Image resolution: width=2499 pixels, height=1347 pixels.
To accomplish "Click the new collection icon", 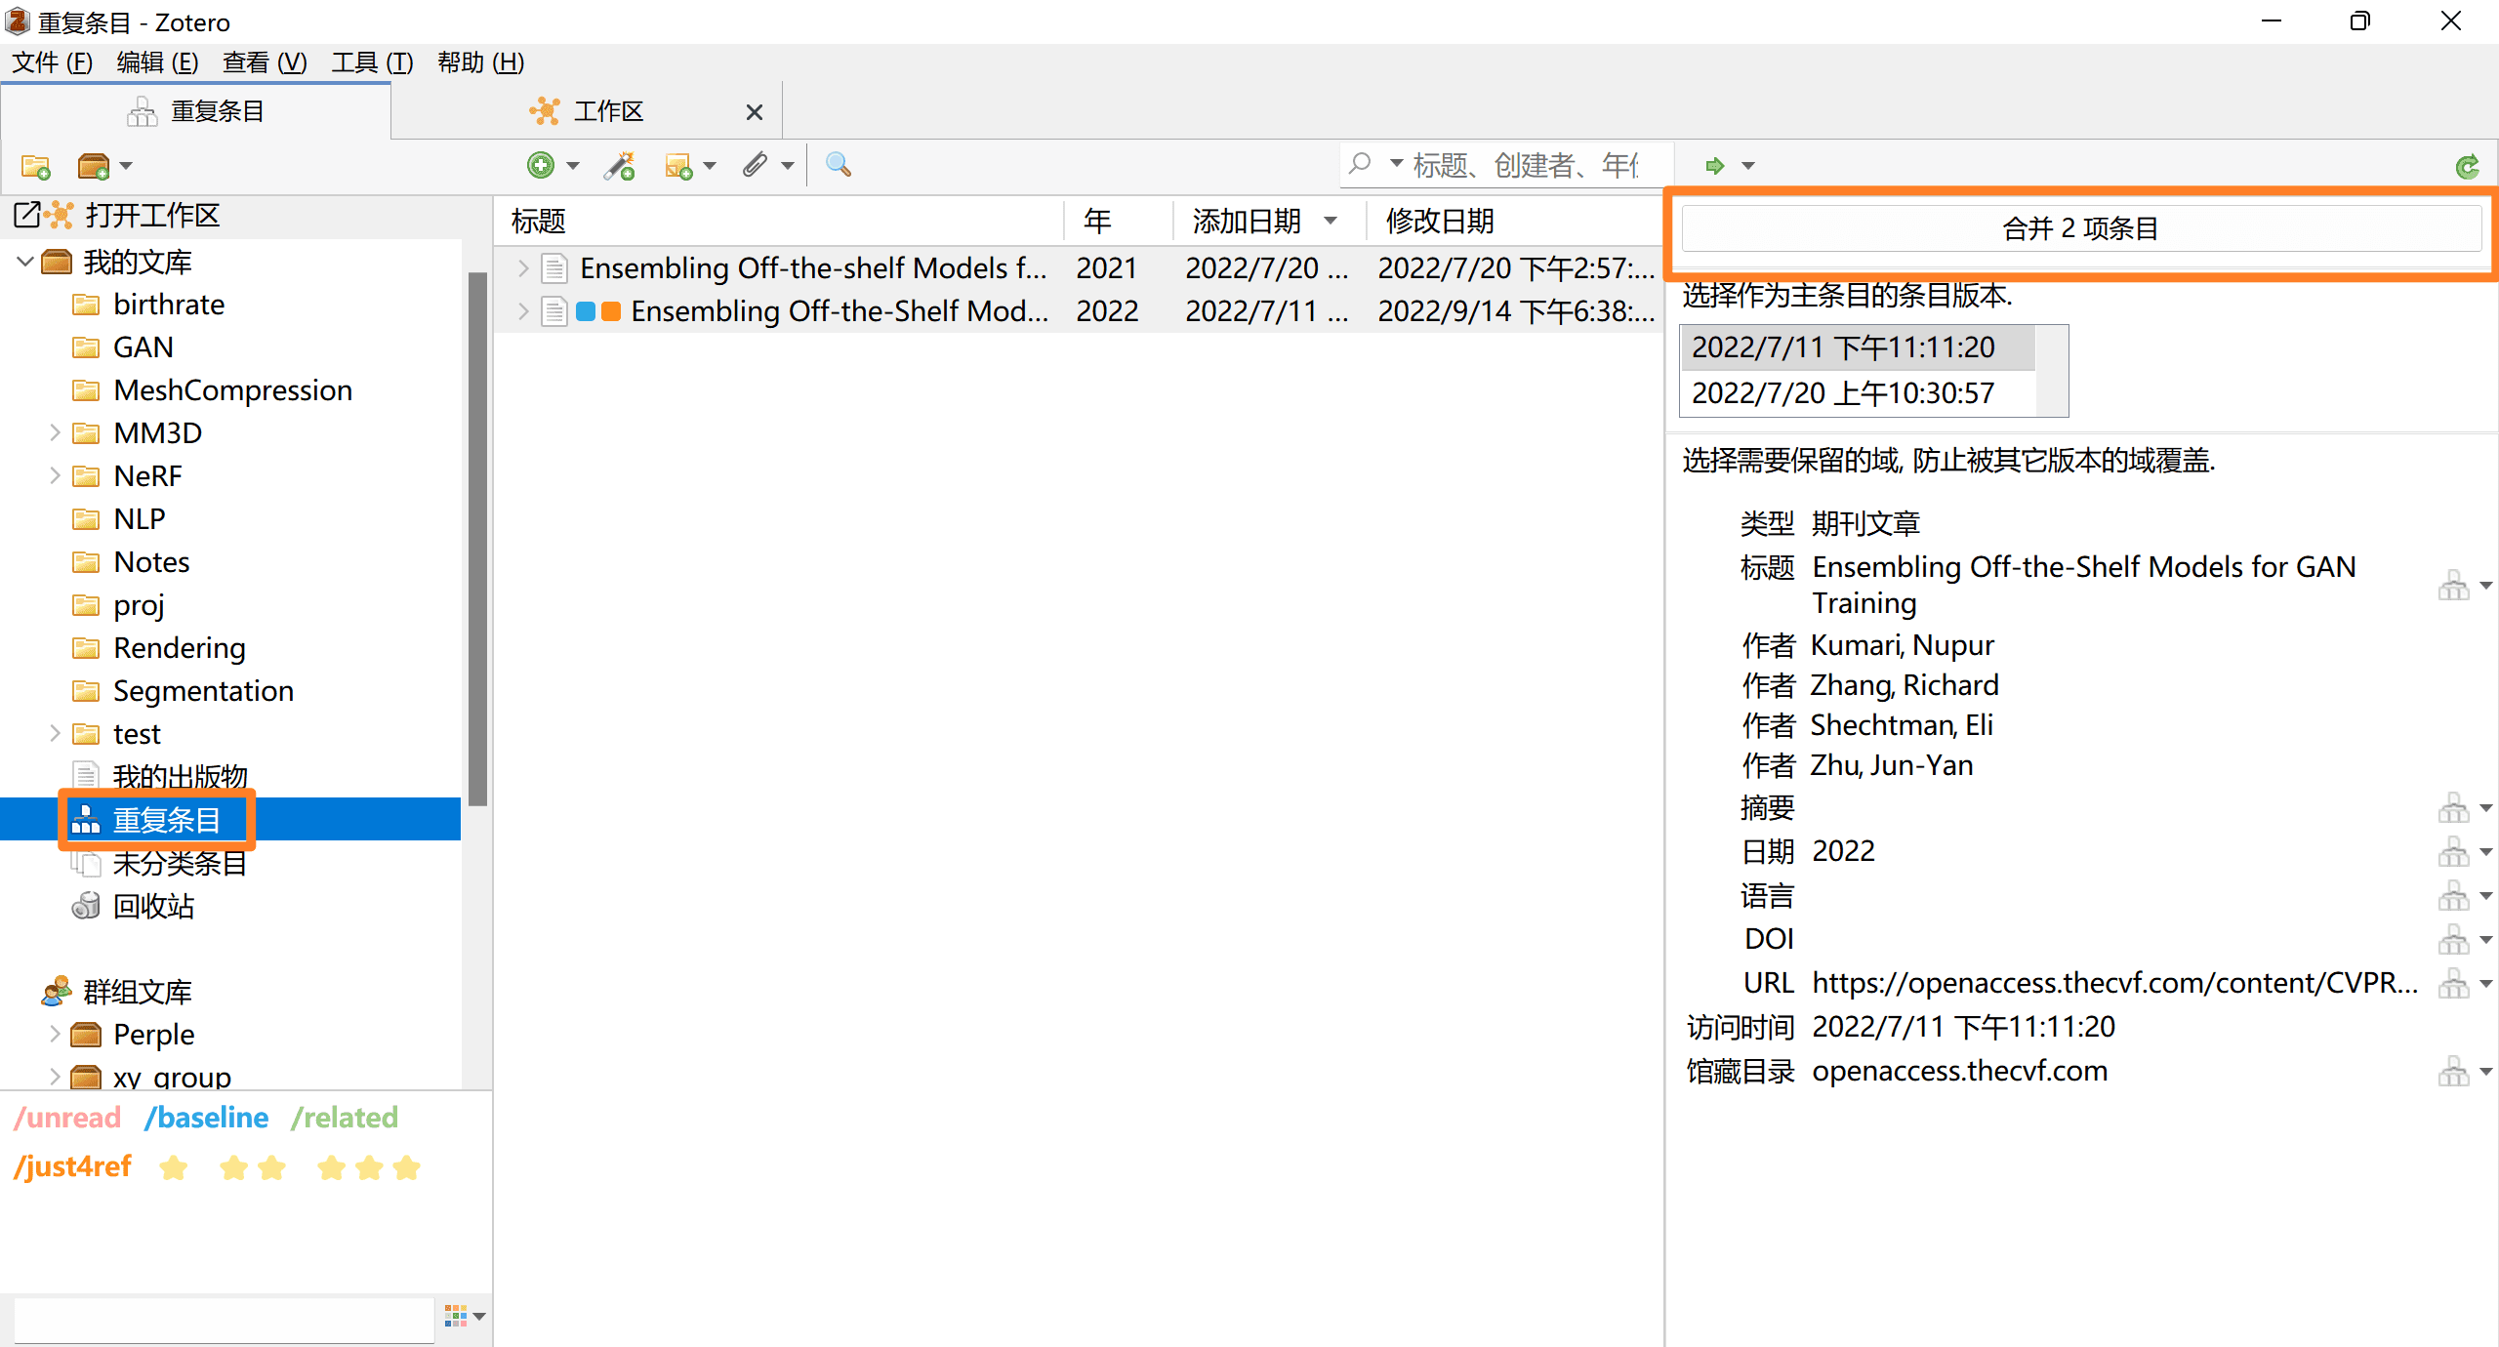I will [x=36, y=166].
